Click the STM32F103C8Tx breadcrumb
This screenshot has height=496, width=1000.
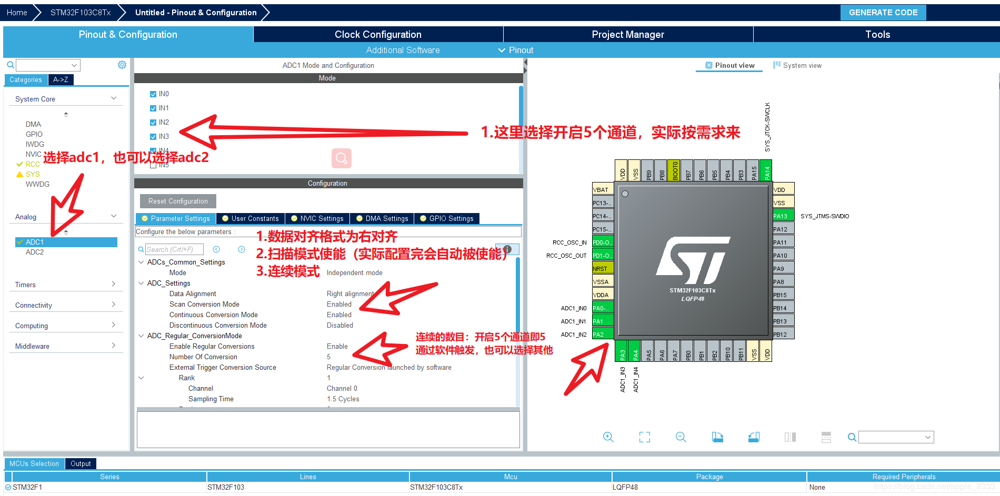pos(81,13)
